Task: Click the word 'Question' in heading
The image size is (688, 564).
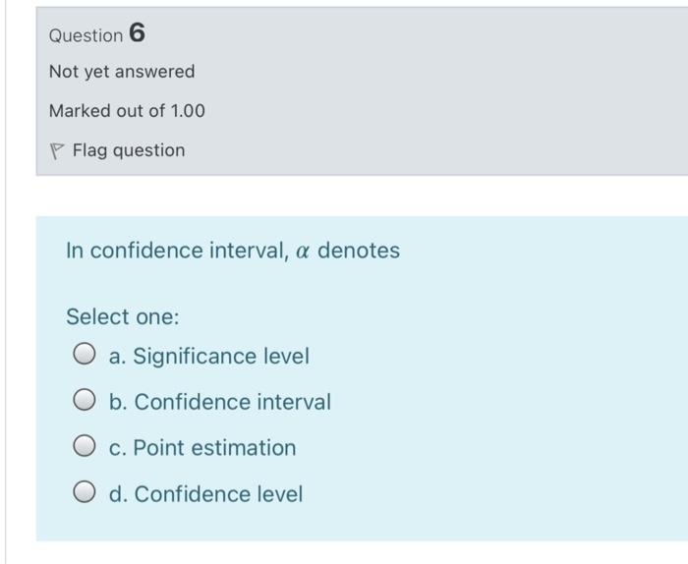Action: (x=86, y=35)
